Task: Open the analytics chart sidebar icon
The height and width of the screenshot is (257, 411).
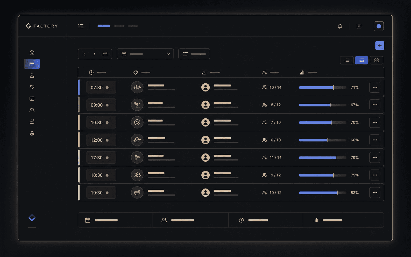Action: [x=32, y=122]
